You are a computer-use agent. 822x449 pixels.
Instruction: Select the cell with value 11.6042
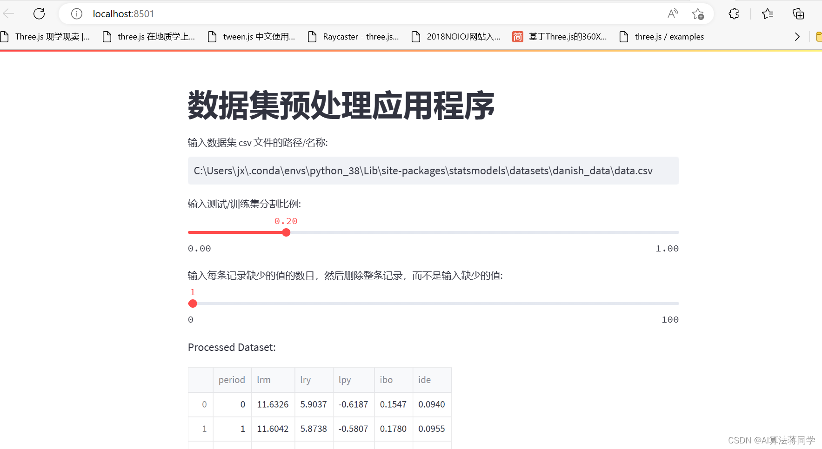coord(273,429)
